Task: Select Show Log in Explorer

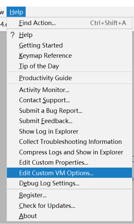Action: [69, 131]
